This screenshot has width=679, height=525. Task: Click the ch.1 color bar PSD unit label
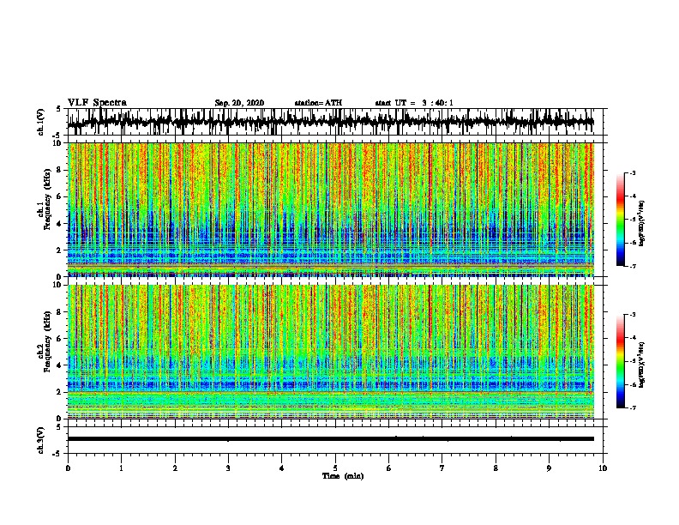pyautogui.click(x=642, y=223)
